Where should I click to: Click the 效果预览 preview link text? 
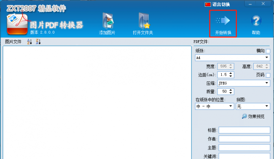click(x=256, y=116)
